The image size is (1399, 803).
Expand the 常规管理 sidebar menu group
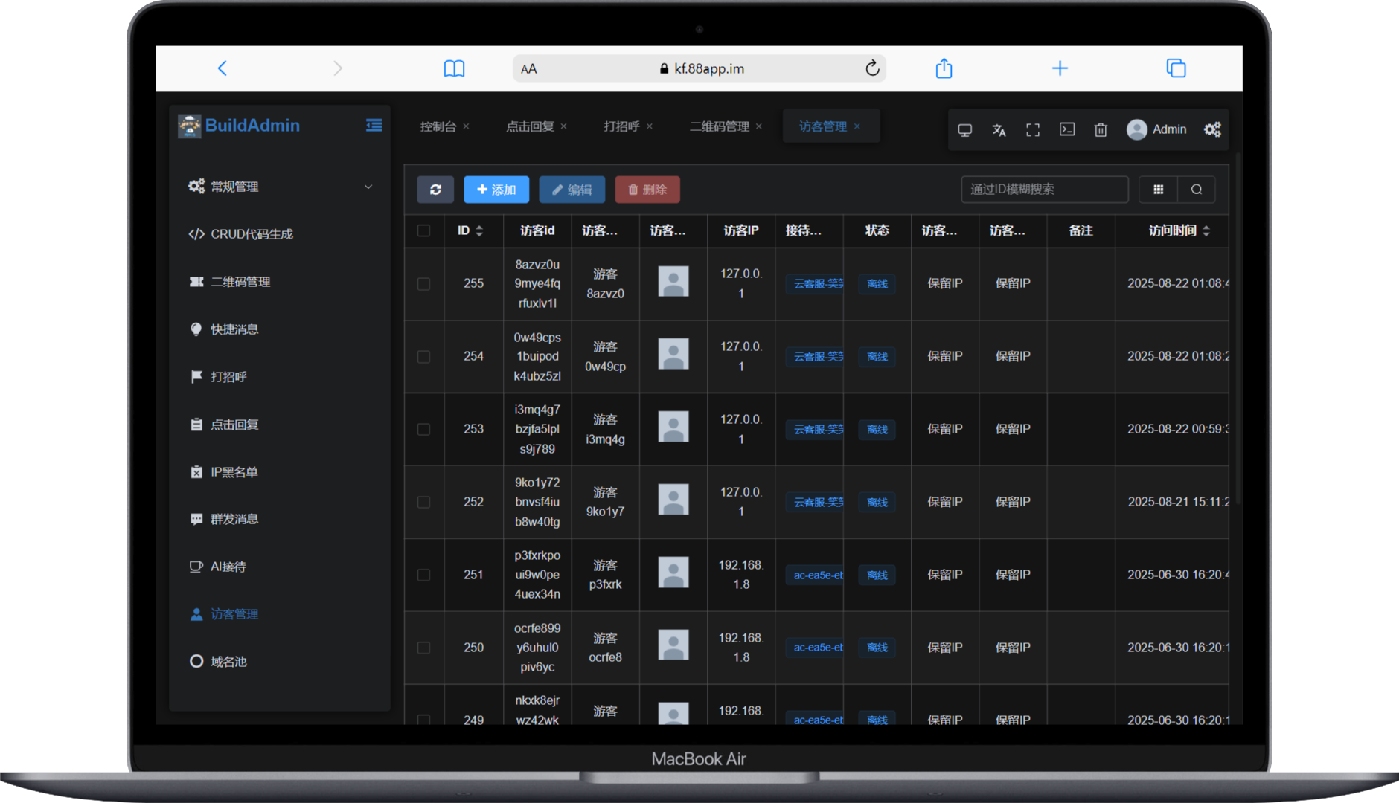click(x=280, y=187)
